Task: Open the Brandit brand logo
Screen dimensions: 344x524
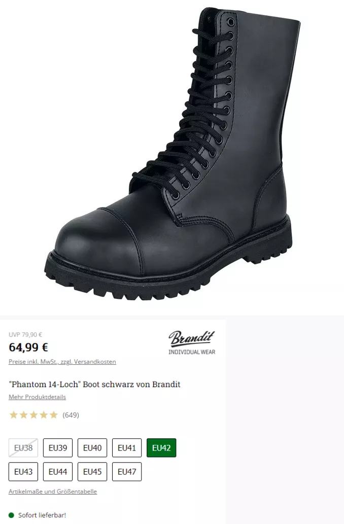Action: (192, 342)
